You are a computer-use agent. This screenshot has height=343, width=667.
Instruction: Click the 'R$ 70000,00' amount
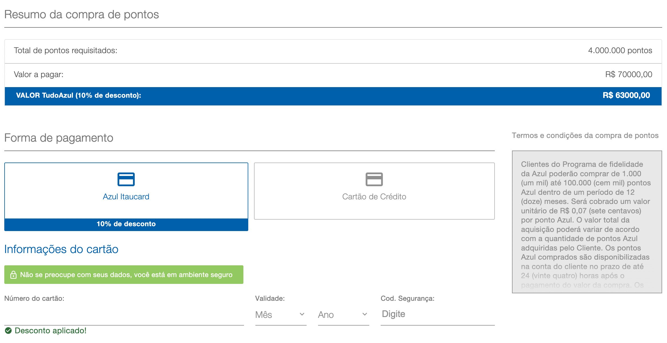click(629, 75)
